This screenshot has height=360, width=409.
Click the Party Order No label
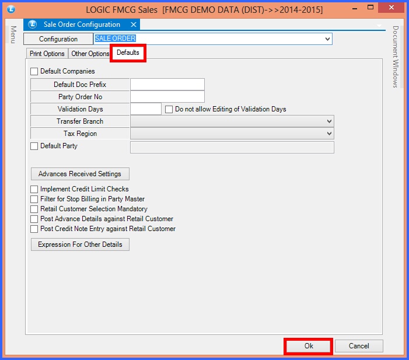(x=80, y=97)
